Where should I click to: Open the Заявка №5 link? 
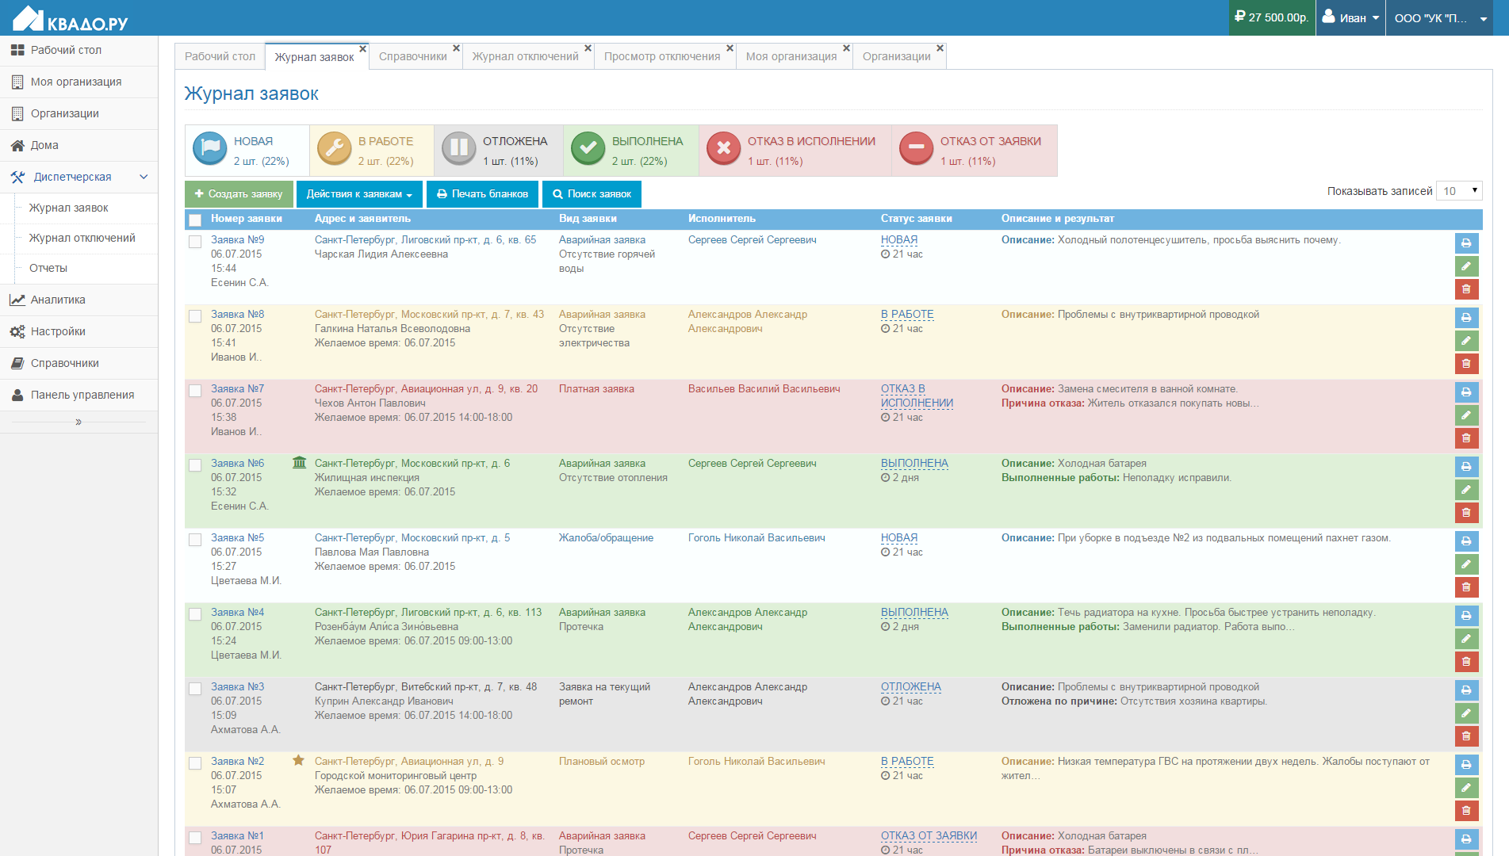pyautogui.click(x=237, y=537)
